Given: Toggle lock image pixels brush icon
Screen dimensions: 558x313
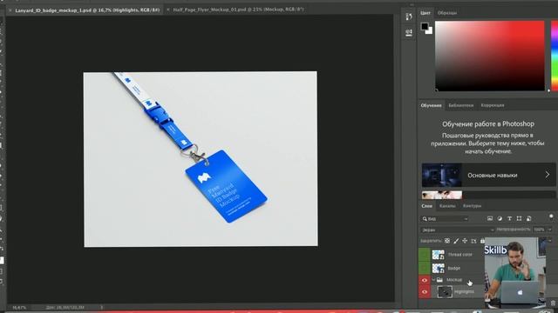Looking at the screenshot, I should tap(456, 241).
